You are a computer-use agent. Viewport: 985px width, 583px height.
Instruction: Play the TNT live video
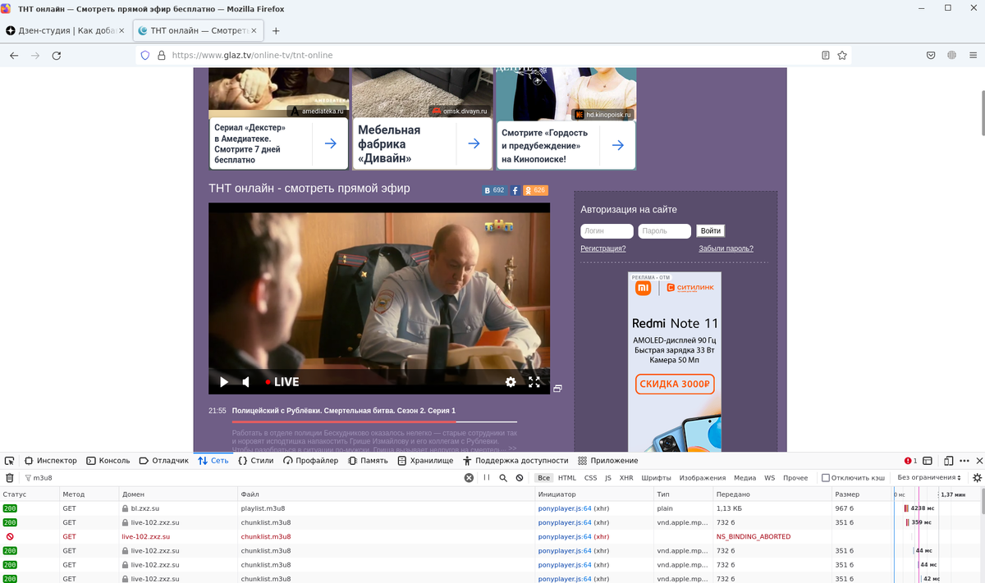coord(224,381)
